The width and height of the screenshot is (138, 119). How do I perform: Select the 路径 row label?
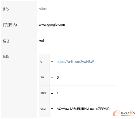[x=6, y=41]
